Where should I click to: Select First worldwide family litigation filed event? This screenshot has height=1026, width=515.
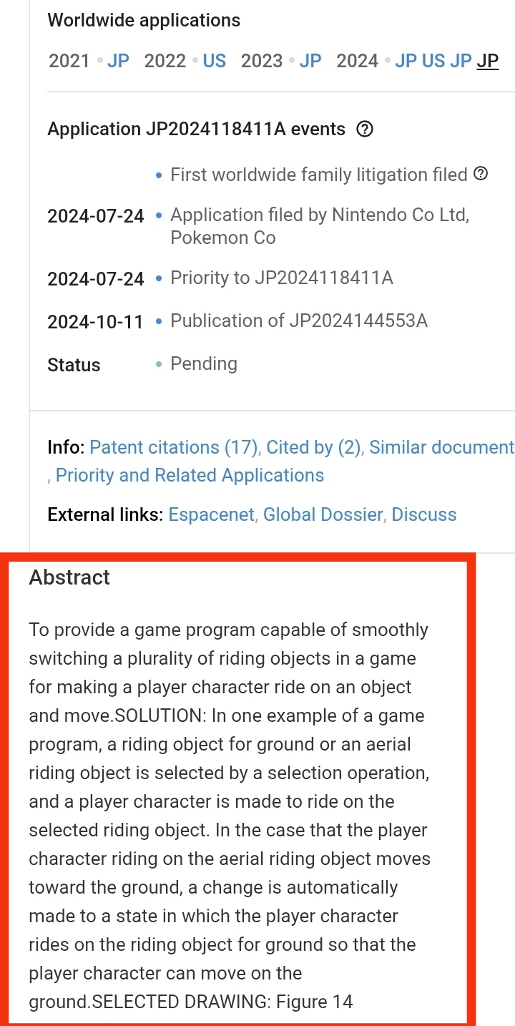coord(318,175)
